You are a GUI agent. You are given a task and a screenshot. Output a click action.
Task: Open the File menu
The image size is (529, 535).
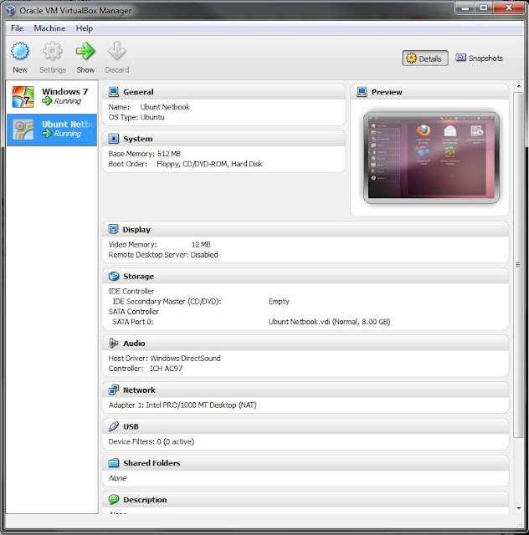(17, 28)
